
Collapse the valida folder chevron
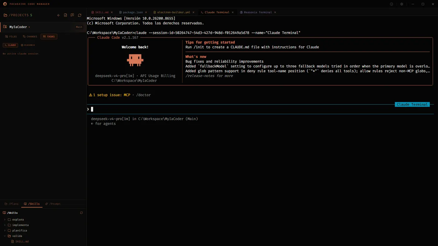tap(5, 236)
